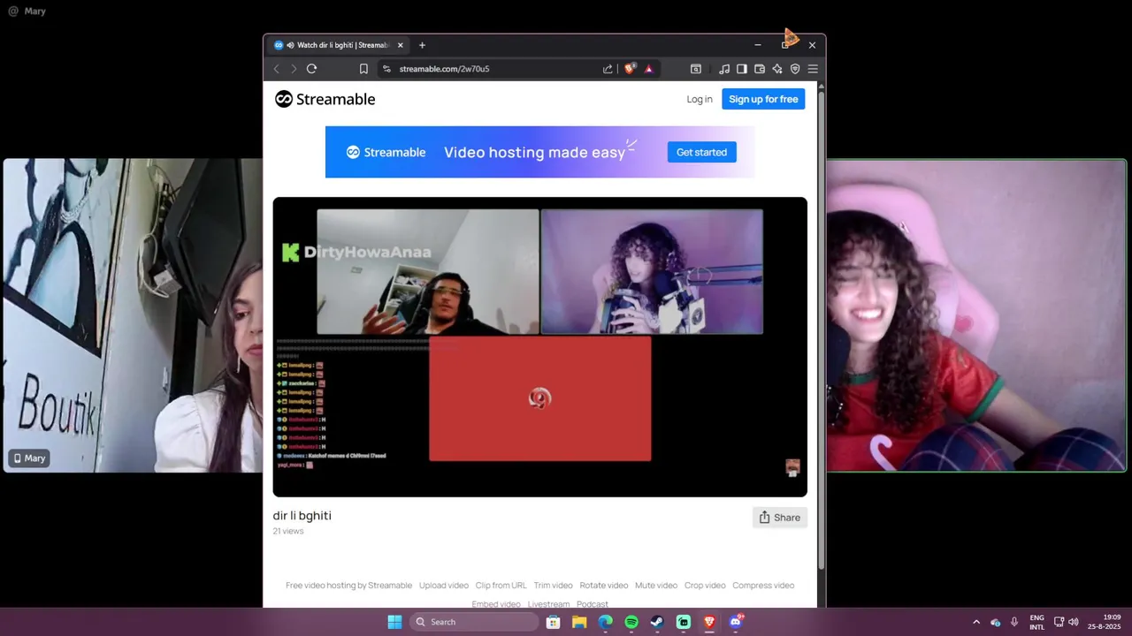Open the Rotate video footer link
Screen dimensions: 1132x636
click(604, 586)
